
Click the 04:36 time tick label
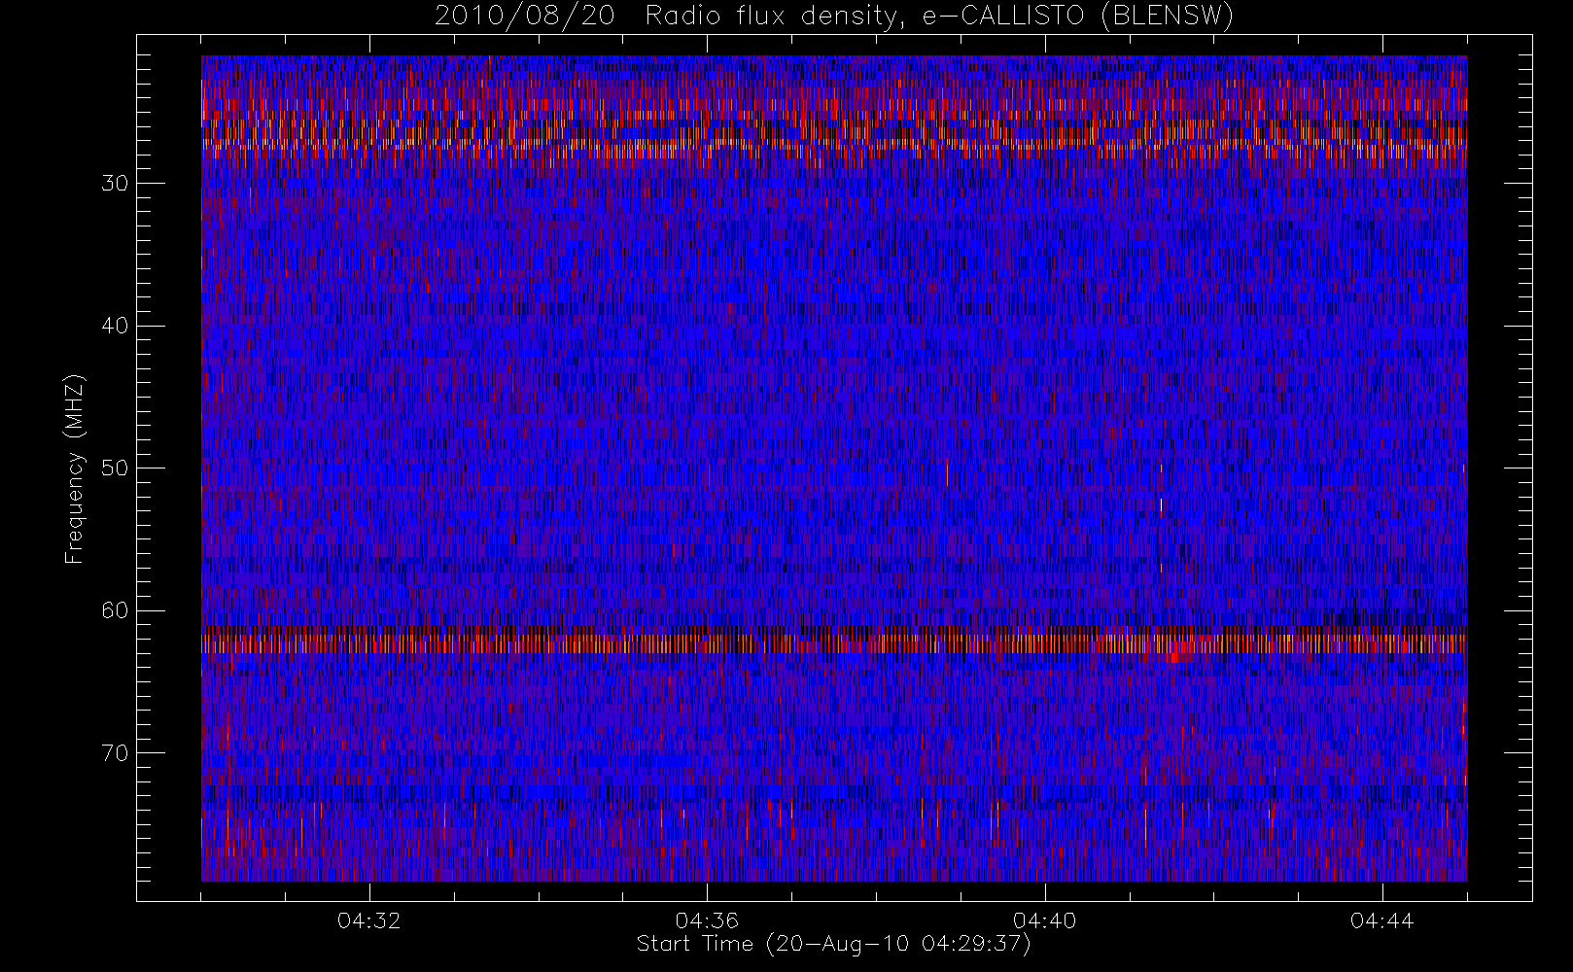click(x=707, y=920)
